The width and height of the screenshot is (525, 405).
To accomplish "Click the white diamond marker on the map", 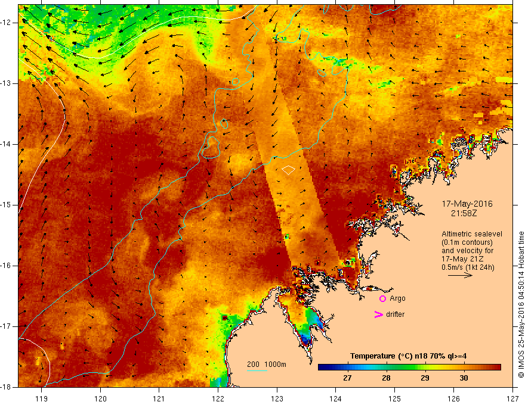I will (x=288, y=170).
